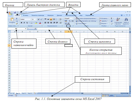Click the Merge and Center icon
This screenshot has height=102, width=137.
(x=60, y=23)
